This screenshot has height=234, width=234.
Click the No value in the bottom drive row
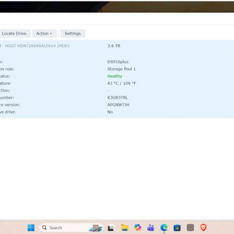point(110,112)
